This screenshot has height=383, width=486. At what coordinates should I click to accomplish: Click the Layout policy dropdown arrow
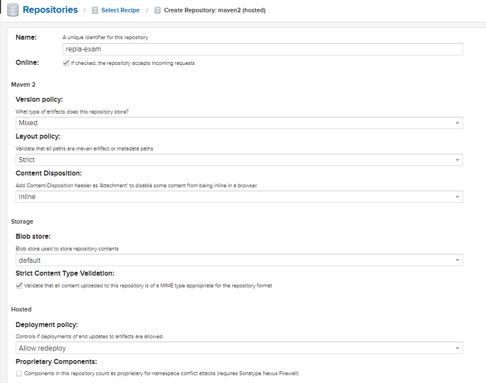(457, 160)
